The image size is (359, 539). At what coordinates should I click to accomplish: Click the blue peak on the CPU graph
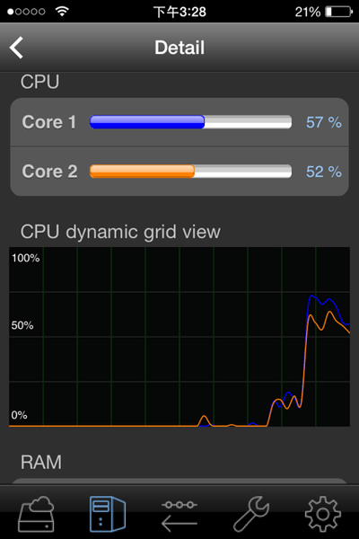311,296
